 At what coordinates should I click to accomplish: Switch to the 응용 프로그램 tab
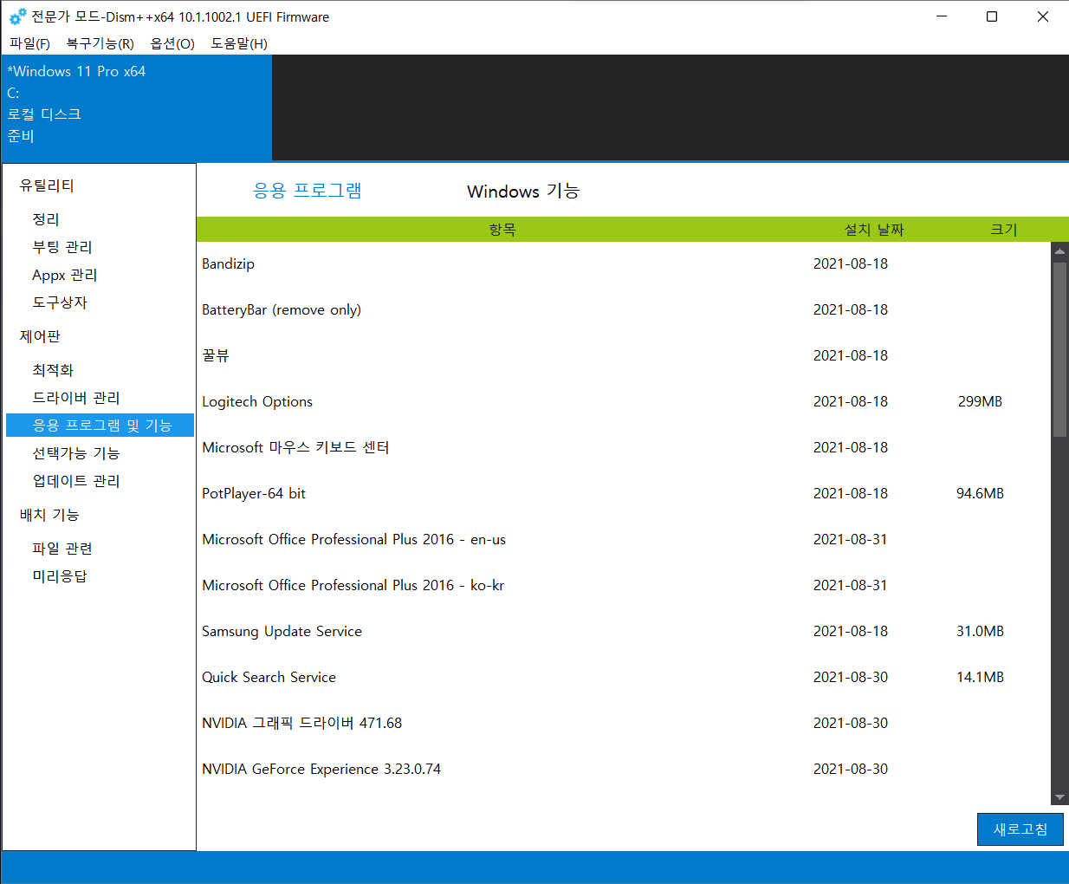tap(307, 191)
